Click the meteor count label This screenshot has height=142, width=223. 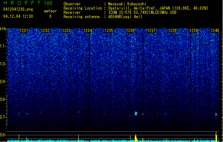point(50,11)
